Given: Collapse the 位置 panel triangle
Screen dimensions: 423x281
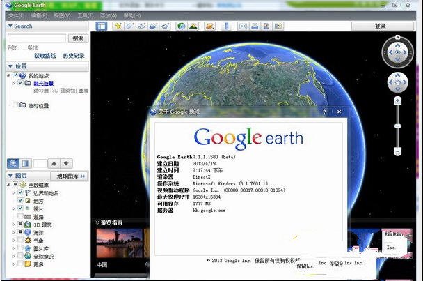Looking at the screenshot, I should pos(10,66).
